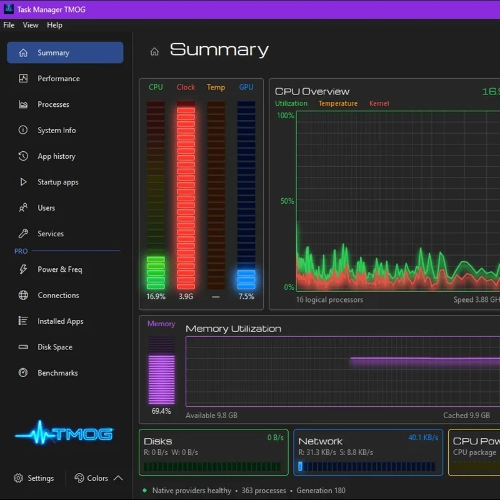Click the Processes icon in sidebar
This screenshot has height=500, width=500.
pos(23,104)
